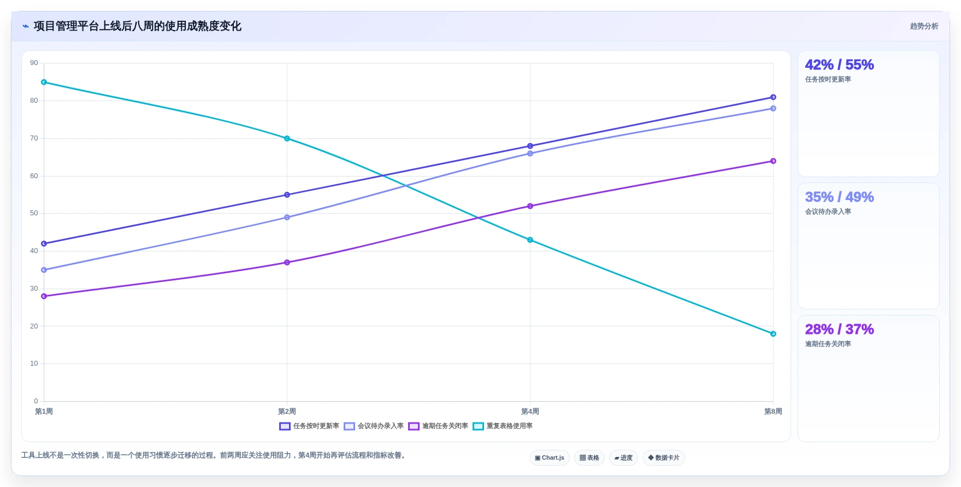Viewport: 961px width, 487px height.
Task: Click the 任务按时更新率 data point at 第8周
Action: click(x=773, y=97)
